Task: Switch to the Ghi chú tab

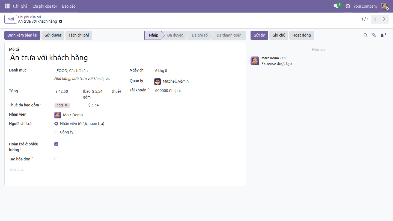Action: (279, 35)
